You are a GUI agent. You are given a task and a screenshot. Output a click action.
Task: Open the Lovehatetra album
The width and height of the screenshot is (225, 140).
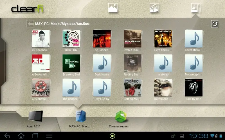point(194,39)
